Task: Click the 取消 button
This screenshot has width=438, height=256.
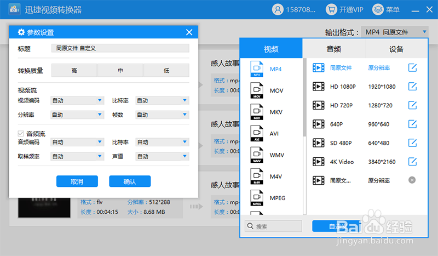Action: [x=77, y=181]
